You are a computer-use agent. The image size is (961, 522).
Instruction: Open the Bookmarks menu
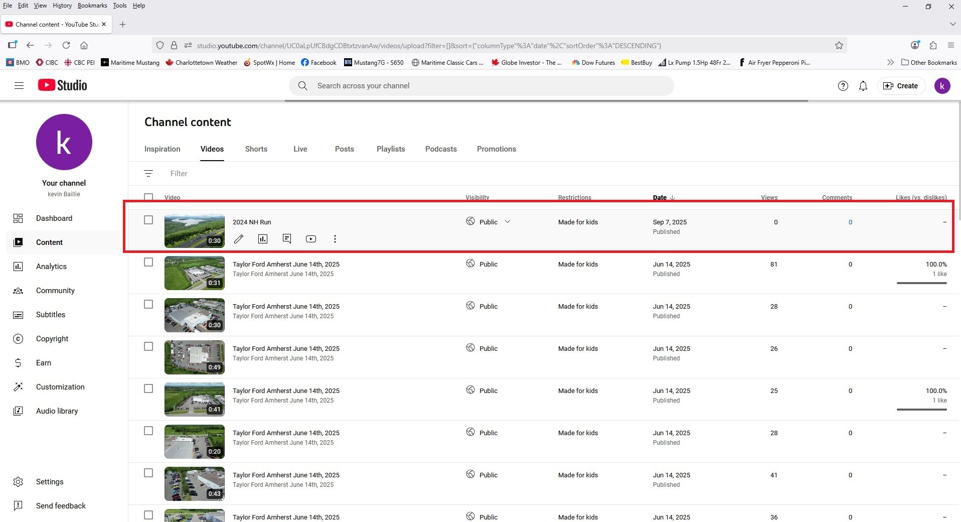pos(92,6)
